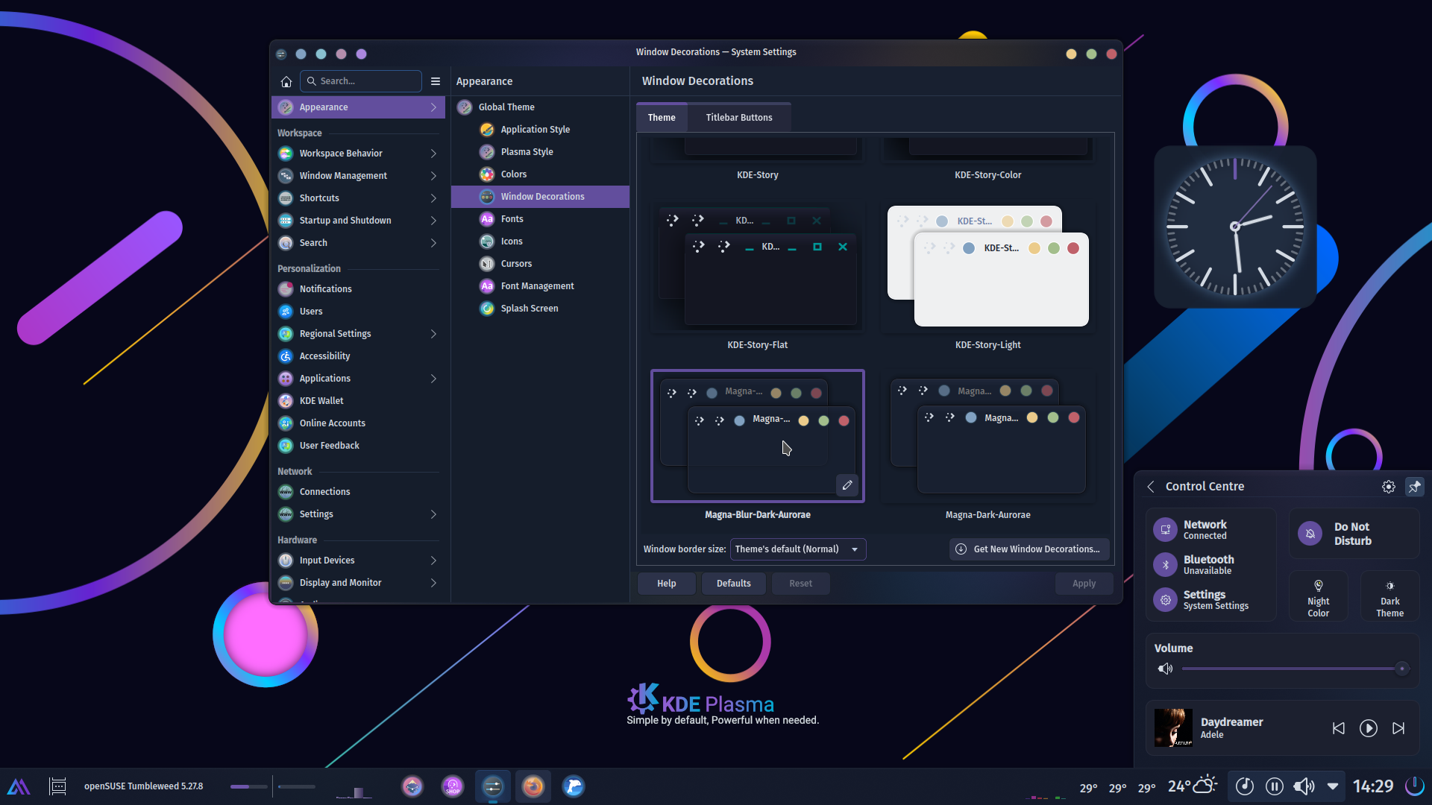Click Get New Window Decorations button
Viewport: 1432px width, 805px height.
pos(1029,549)
